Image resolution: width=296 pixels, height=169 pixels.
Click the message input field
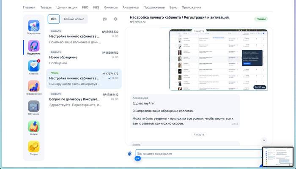197,154
